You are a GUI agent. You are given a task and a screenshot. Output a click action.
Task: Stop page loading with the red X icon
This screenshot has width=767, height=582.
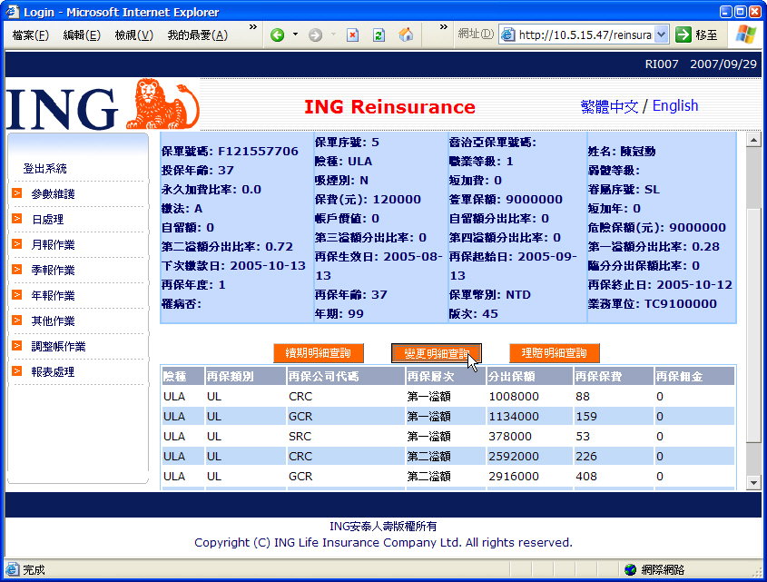(x=352, y=35)
